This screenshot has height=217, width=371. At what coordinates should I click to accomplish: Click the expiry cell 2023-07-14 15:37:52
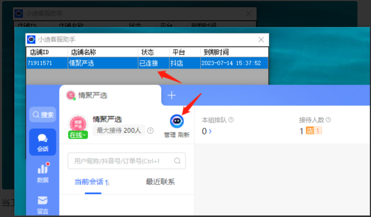pos(235,63)
